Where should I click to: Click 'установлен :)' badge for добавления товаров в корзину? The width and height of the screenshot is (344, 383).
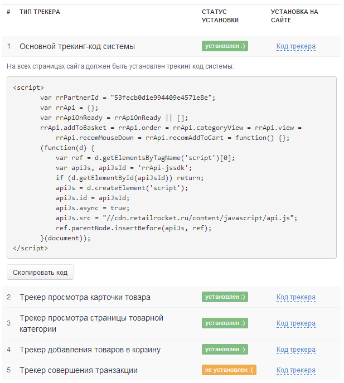[x=225, y=350]
